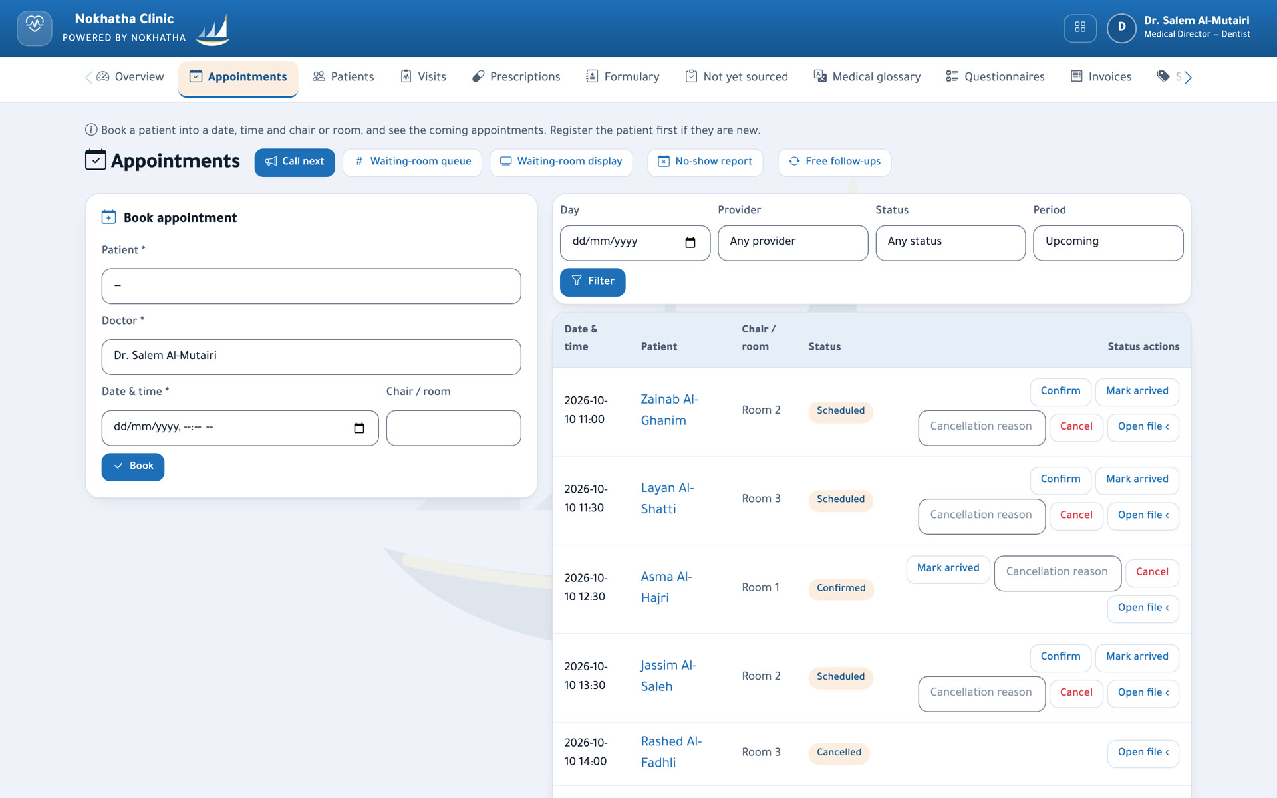Click the info icon beside the booking hint

[91, 130]
